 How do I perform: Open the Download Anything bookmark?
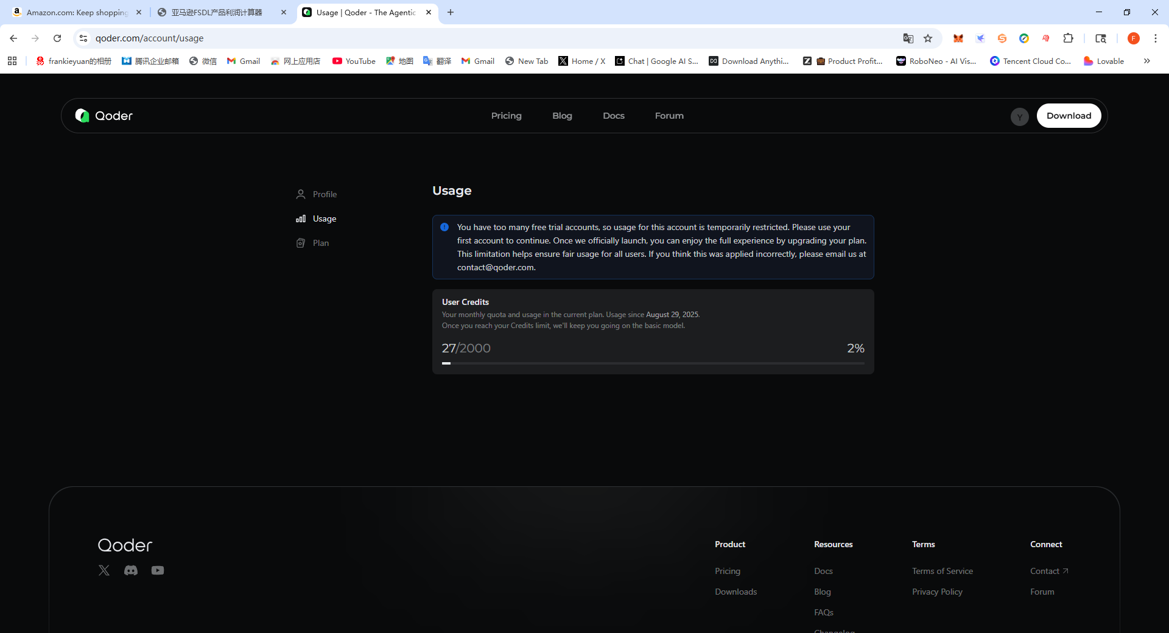pyautogui.click(x=749, y=61)
